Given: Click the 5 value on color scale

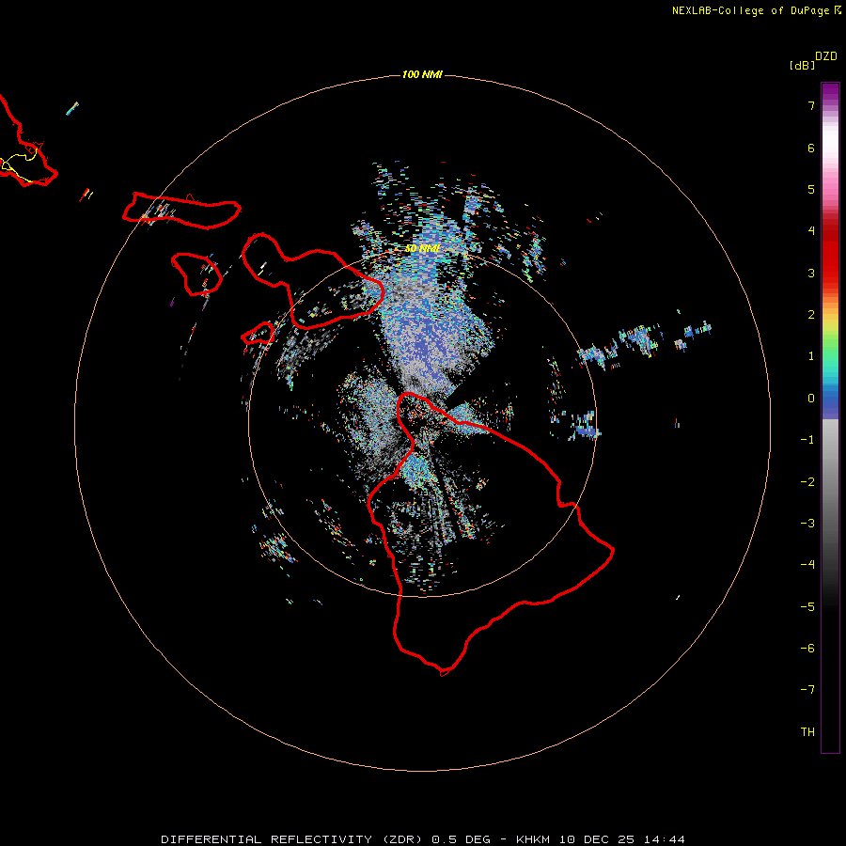Looking at the screenshot, I should [x=811, y=189].
